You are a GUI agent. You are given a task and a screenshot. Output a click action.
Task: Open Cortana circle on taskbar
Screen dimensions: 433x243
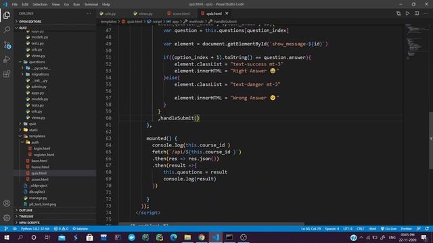coord(34,237)
